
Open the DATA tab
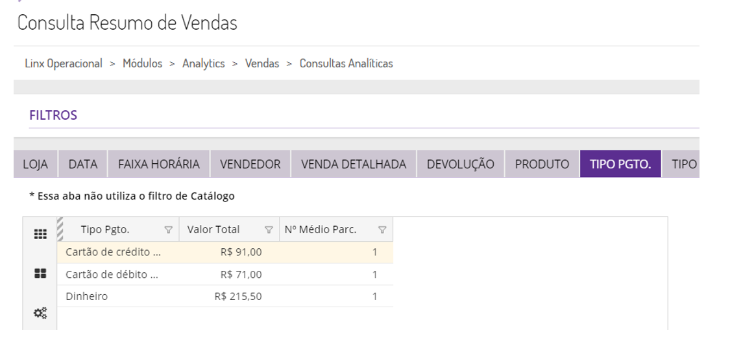click(x=83, y=165)
